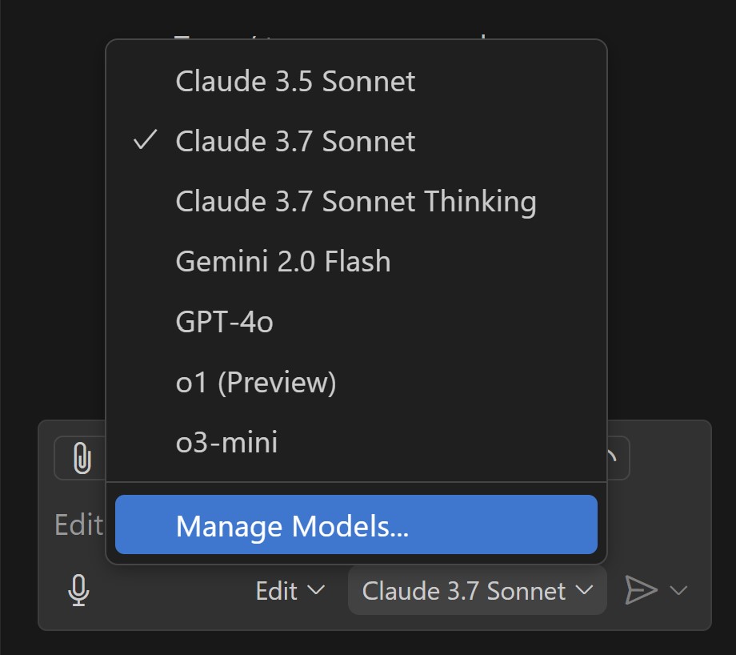Open Manage Models… option
The width and height of the screenshot is (736, 655).
(356, 525)
